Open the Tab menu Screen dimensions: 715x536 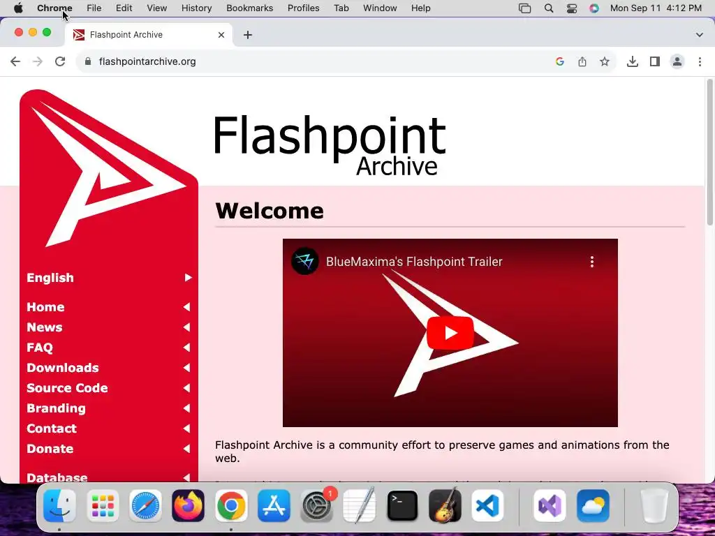tap(341, 8)
